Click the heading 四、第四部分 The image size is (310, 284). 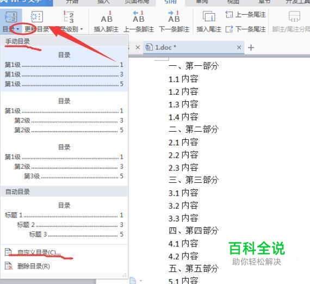coord(194,231)
